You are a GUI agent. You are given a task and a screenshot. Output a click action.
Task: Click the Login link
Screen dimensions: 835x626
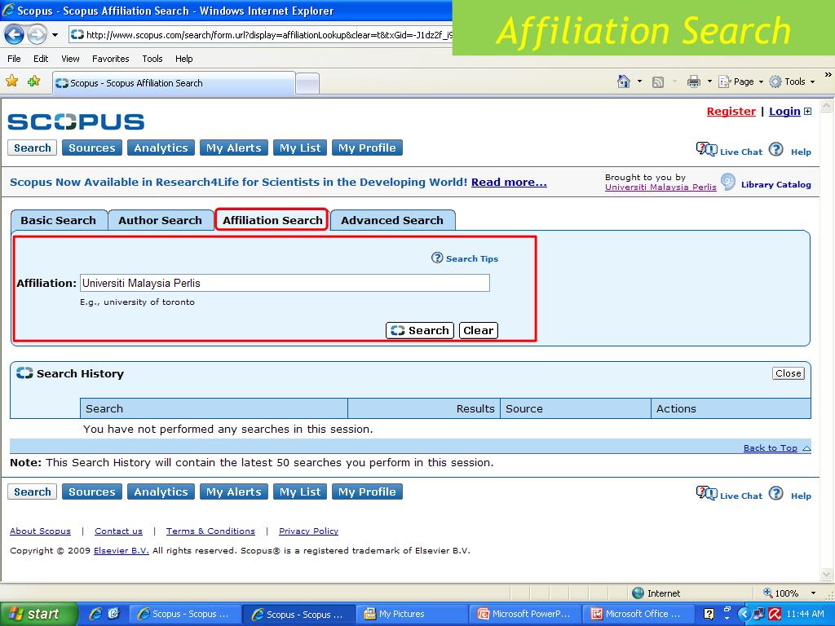[784, 111]
